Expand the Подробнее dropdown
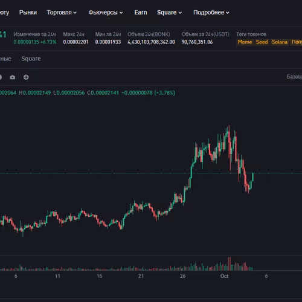Screen dimensions: 302x302 click(x=211, y=13)
